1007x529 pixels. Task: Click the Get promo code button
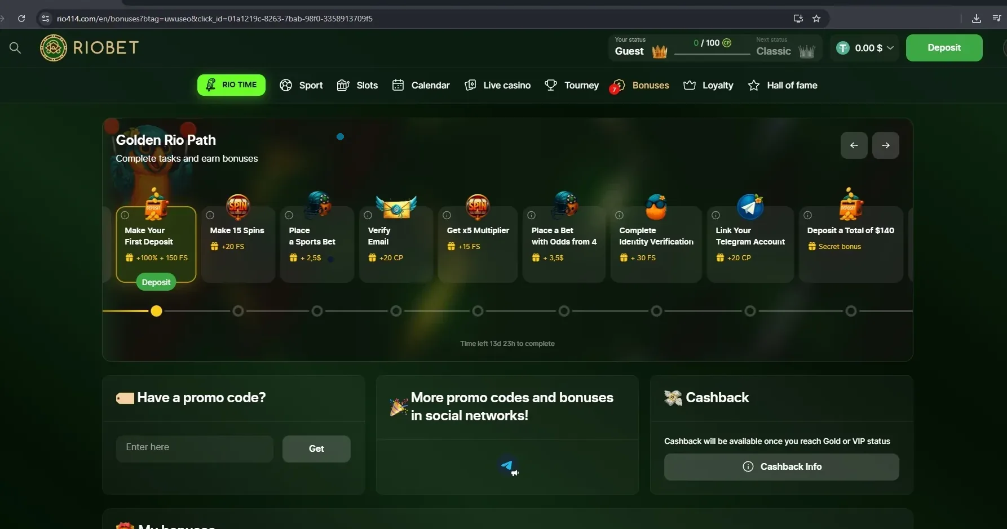click(x=316, y=449)
